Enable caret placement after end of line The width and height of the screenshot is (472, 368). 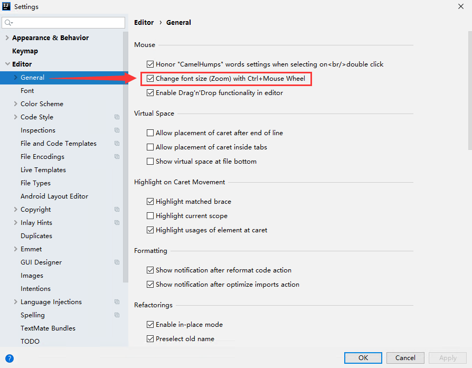coord(150,133)
